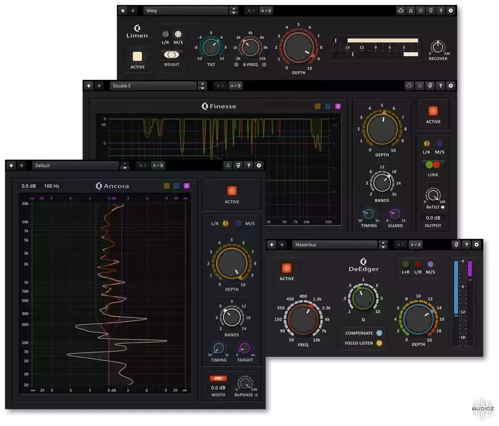The width and height of the screenshot is (499, 426).
Task: Click the 0.0 dB OUTPUT value in Finesse
Action: click(433, 218)
